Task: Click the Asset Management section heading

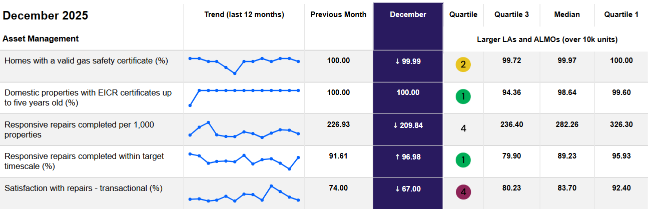Action: [41, 38]
